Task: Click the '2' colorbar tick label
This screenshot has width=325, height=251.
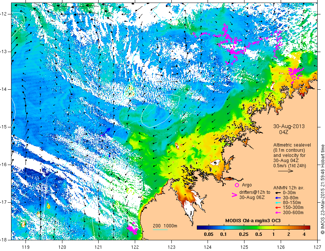Action: [x=289, y=234]
